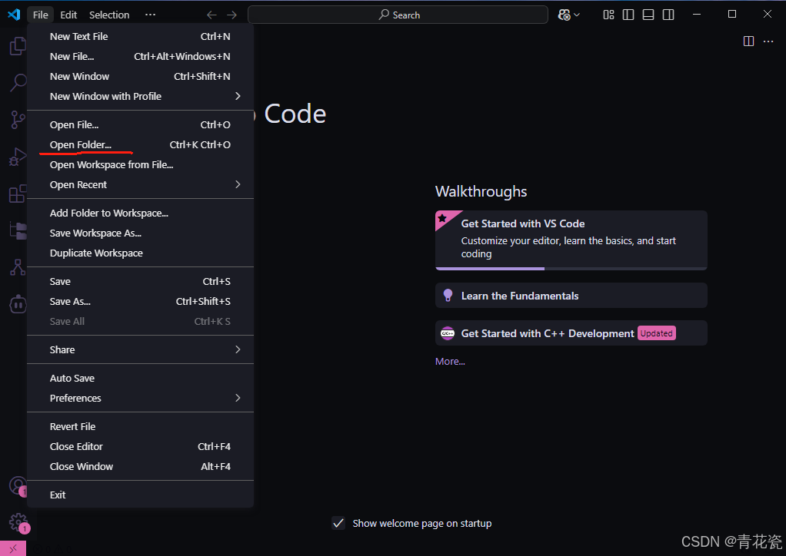Toggle the primary side bar
This screenshot has height=556, width=786.
628,15
